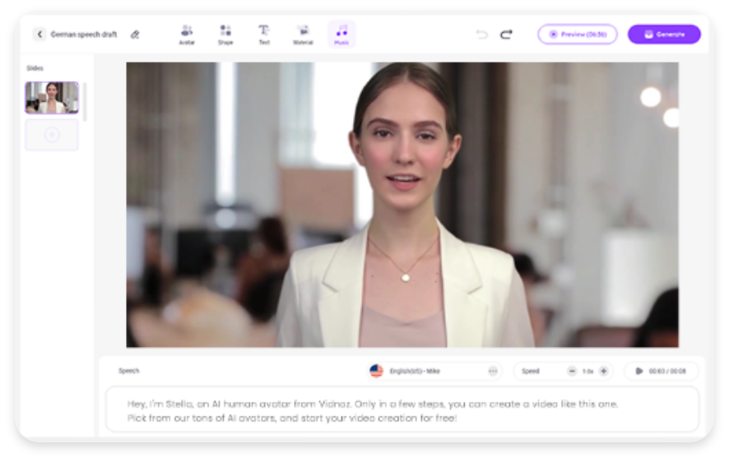Open the Material tool
The width and height of the screenshot is (729, 462).
coord(303,34)
